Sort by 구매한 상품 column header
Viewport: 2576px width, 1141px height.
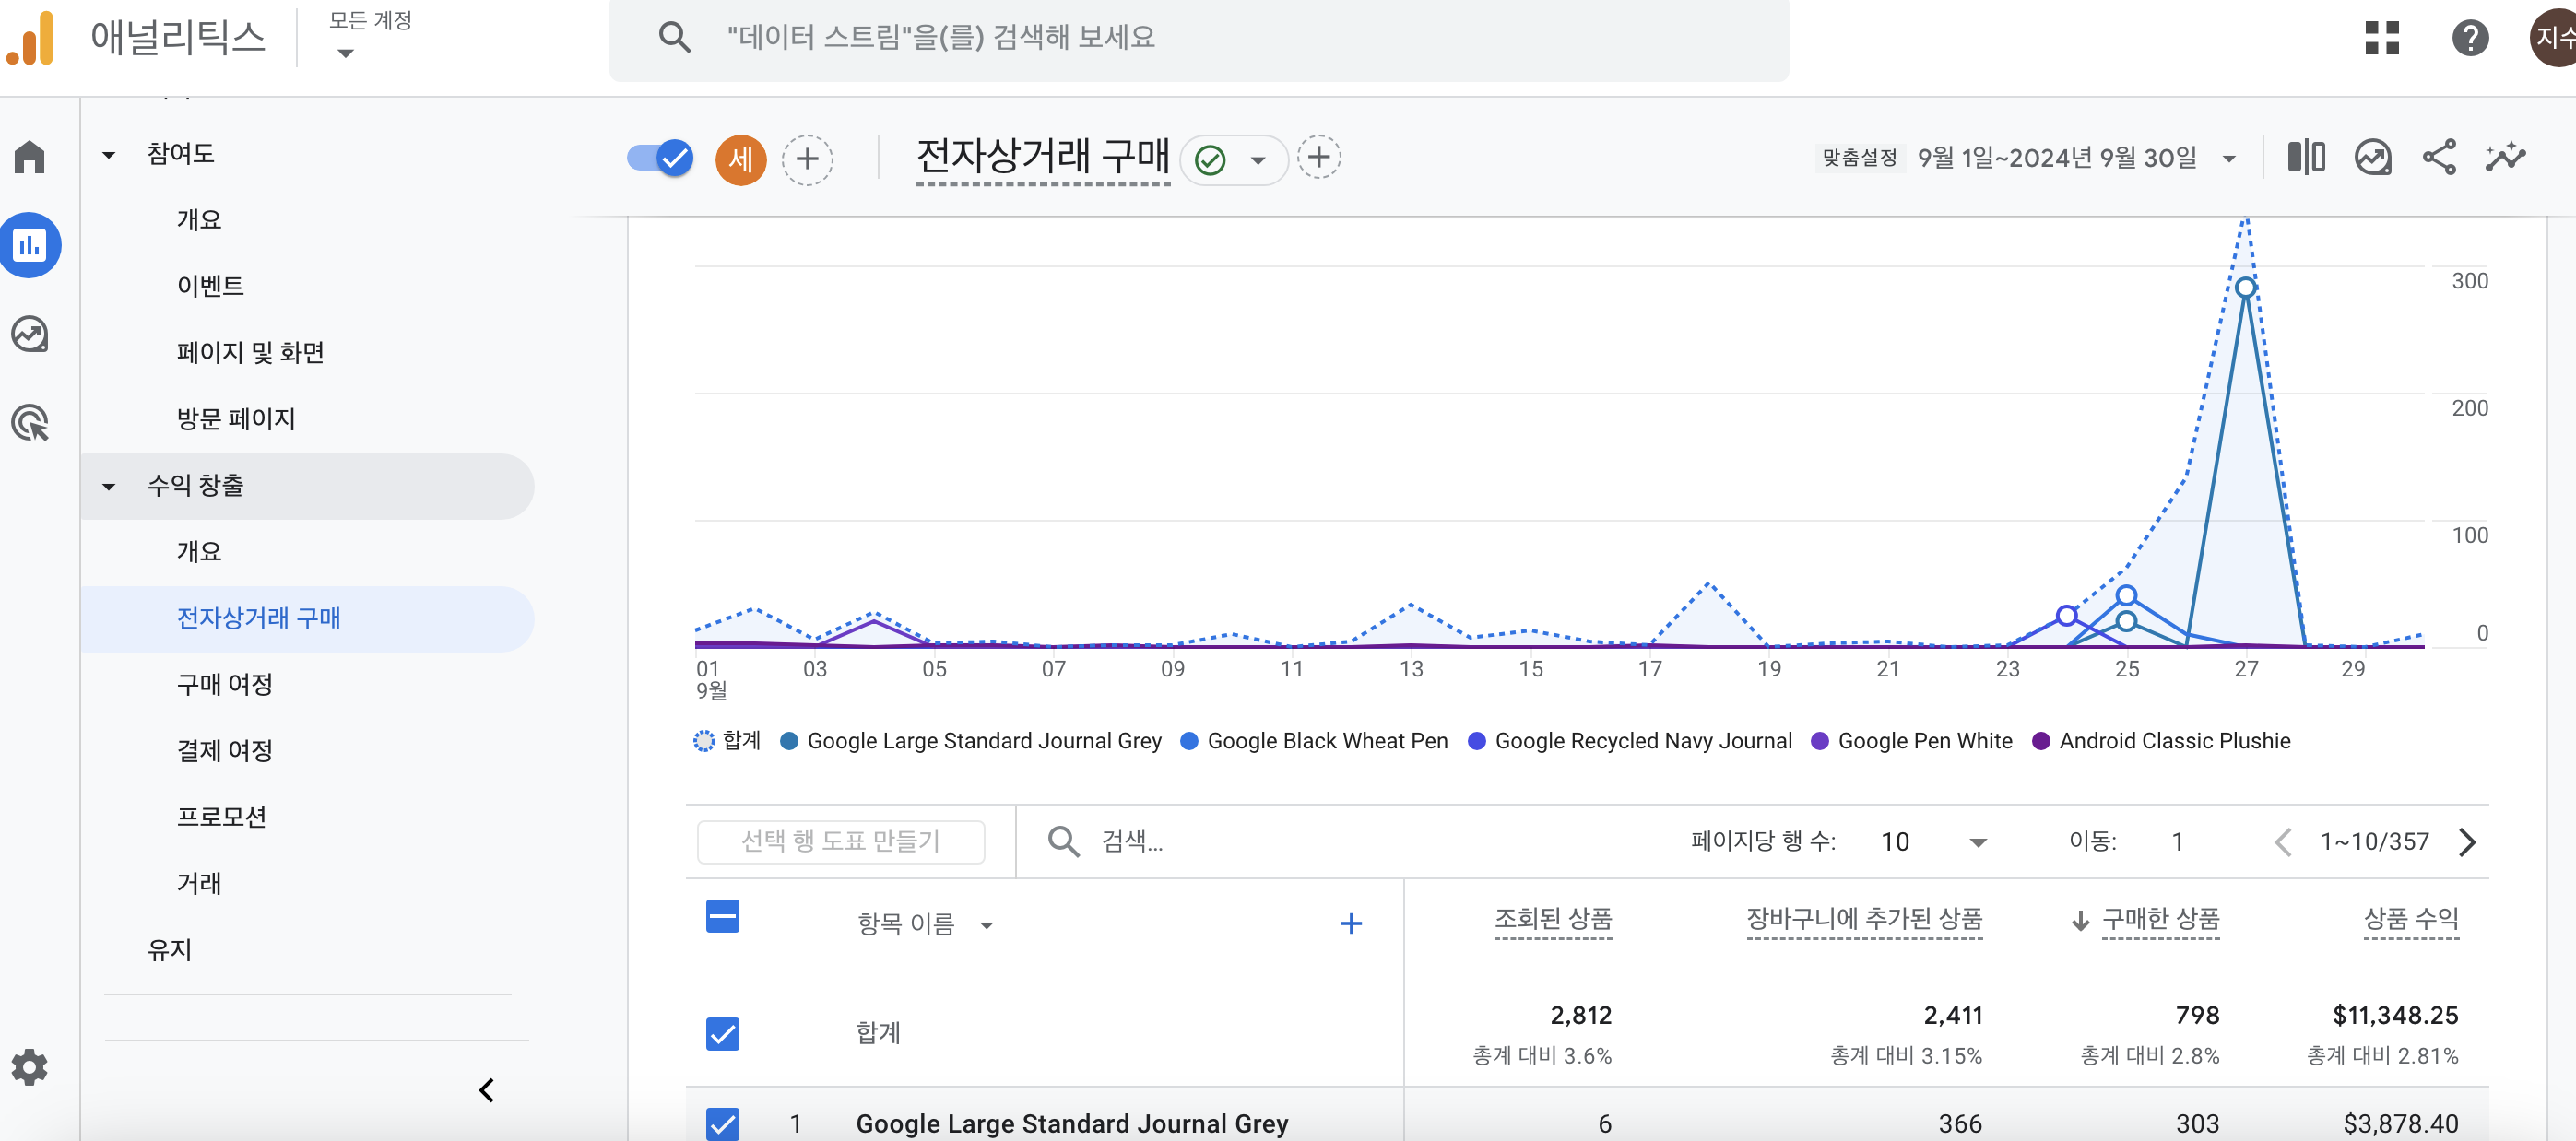point(2160,920)
